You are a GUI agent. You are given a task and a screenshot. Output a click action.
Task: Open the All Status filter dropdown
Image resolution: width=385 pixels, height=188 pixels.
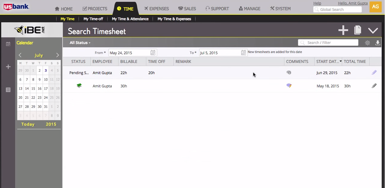[x=80, y=43]
